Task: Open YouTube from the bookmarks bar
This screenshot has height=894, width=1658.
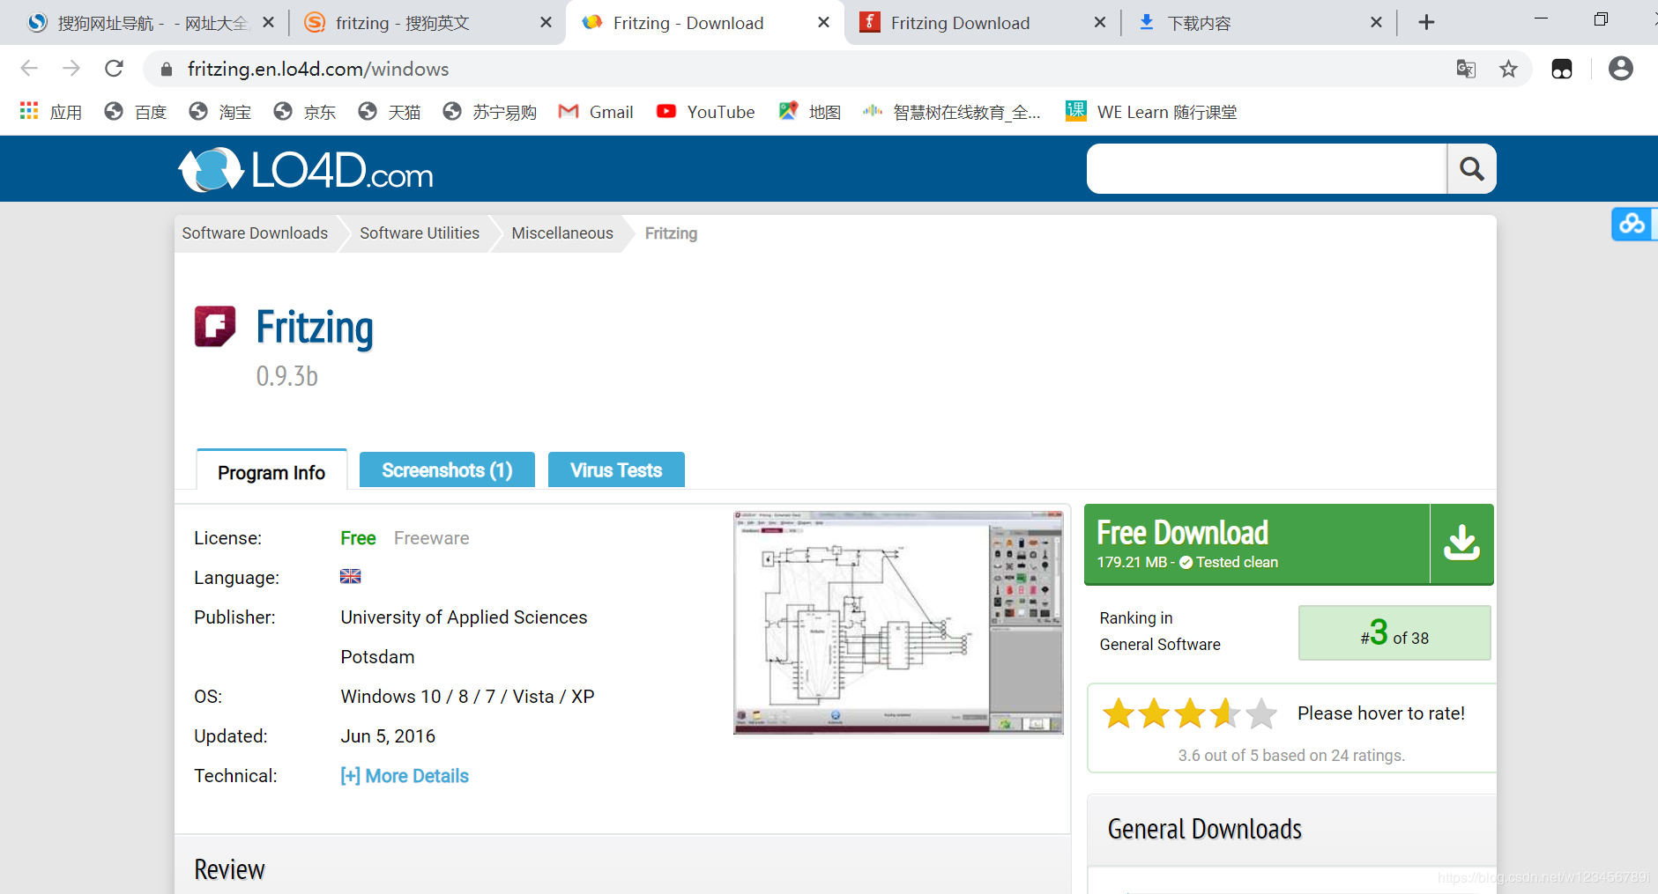Action: [x=705, y=111]
